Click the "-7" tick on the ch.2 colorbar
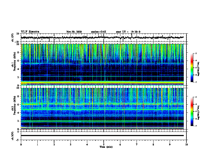This screenshot has width=210, height=162. [x=196, y=126]
